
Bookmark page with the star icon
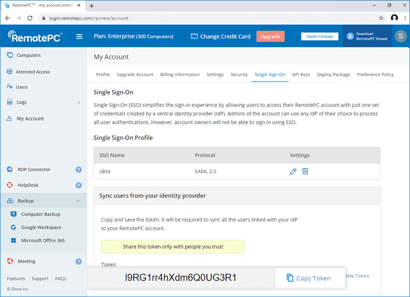381,18
